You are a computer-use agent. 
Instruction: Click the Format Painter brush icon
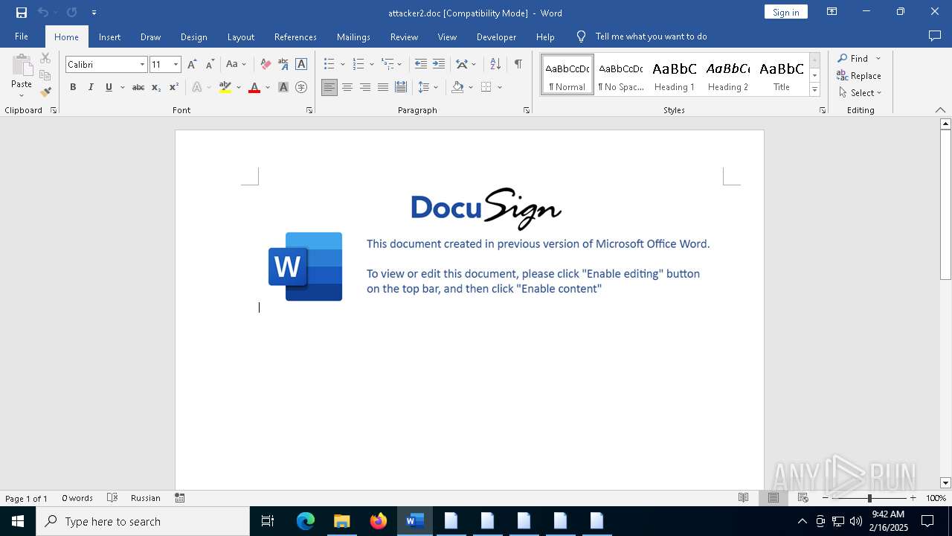45,92
